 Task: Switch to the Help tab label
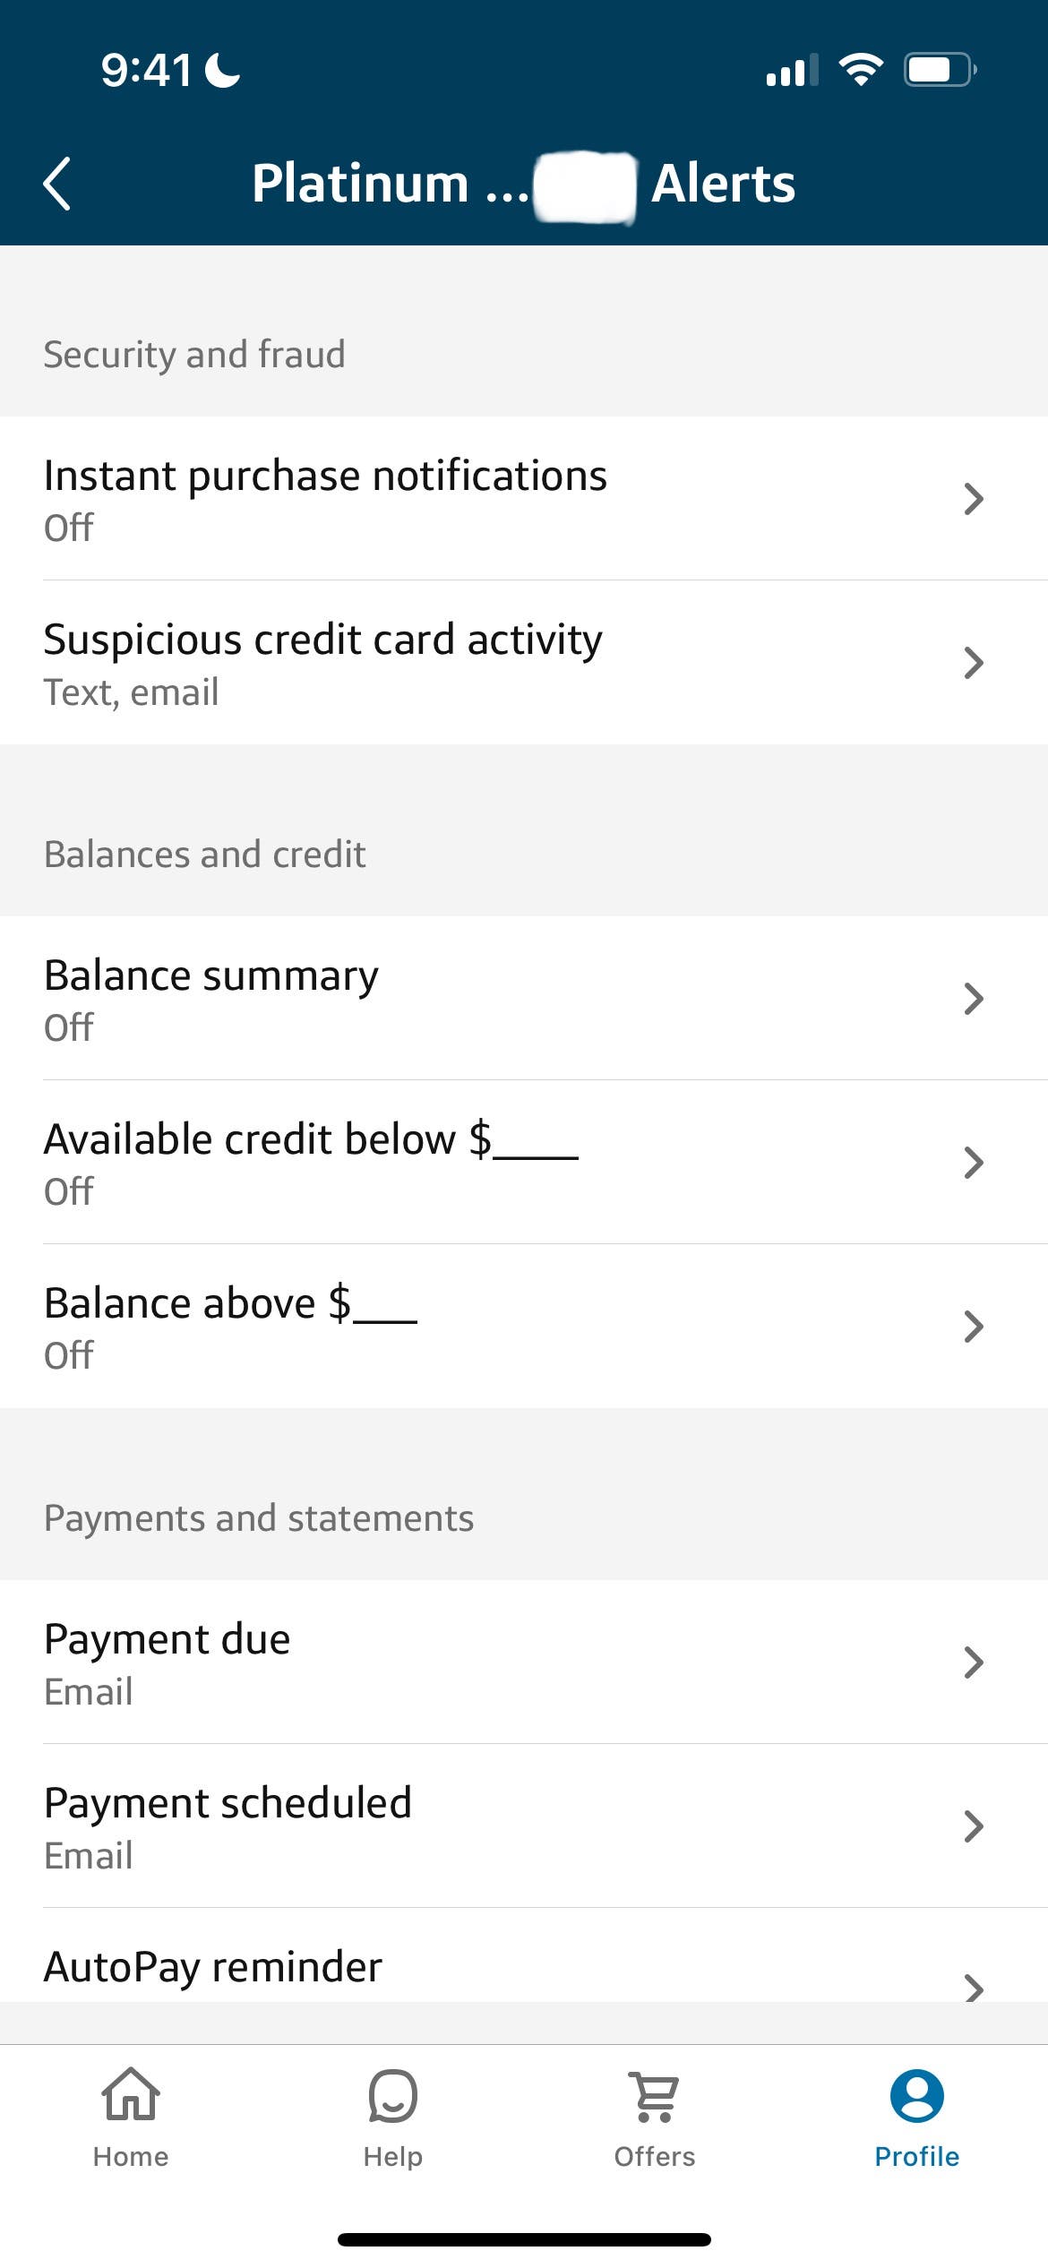pyautogui.click(x=392, y=2157)
